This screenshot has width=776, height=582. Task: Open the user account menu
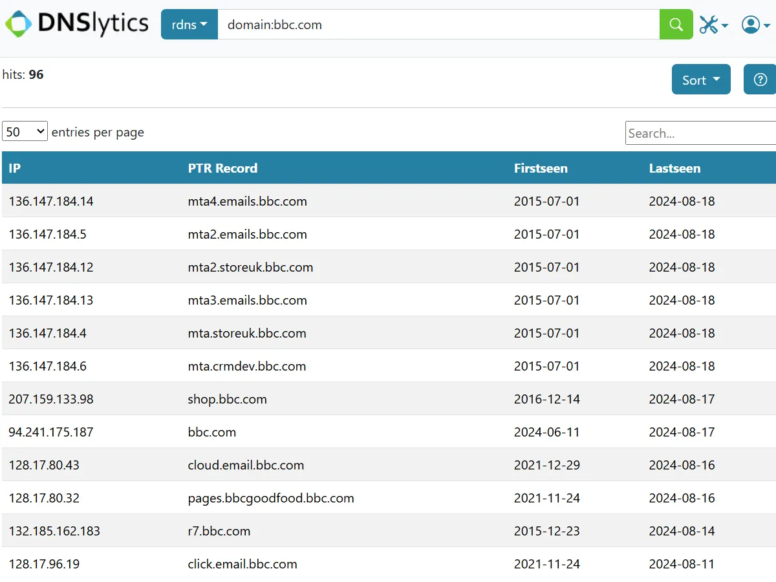click(x=755, y=25)
